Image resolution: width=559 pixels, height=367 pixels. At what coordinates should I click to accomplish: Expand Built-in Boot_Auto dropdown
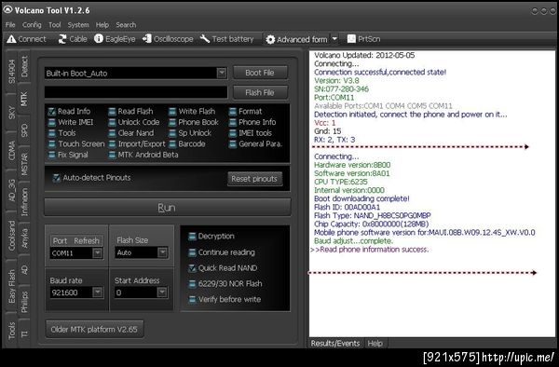[x=222, y=73]
